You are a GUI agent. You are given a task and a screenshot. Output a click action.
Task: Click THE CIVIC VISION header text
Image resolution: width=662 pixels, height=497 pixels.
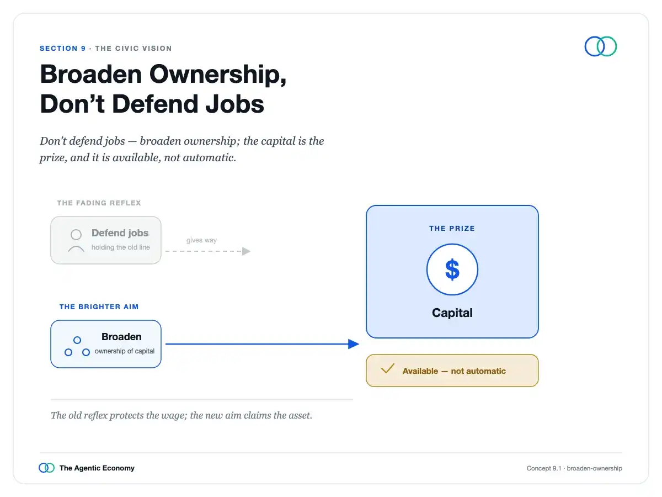coord(134,49)
